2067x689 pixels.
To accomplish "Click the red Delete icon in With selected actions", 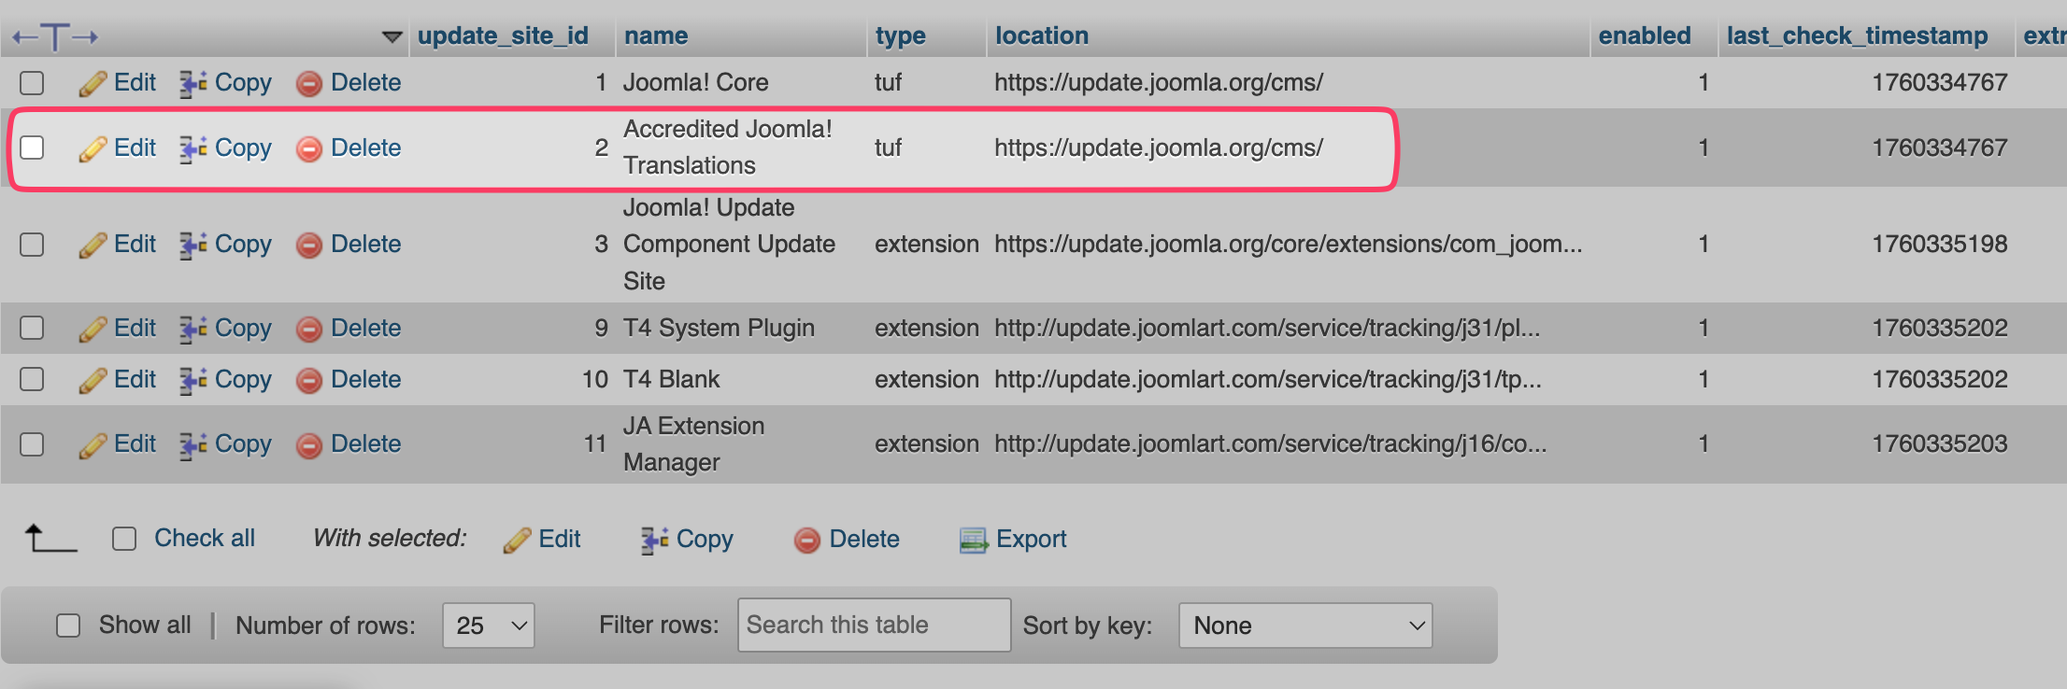I will pyautogui.click(x=806, y=540).
